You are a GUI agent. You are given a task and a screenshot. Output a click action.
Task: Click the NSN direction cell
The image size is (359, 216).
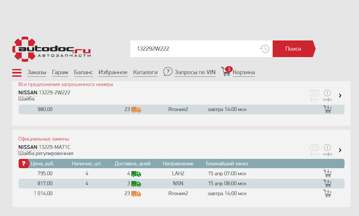(178, 183)
